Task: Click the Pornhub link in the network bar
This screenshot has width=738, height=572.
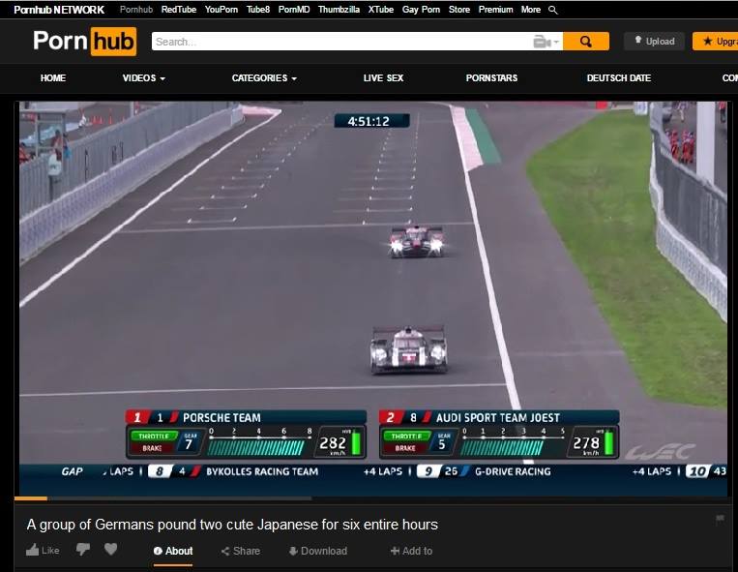Action: pos(136,10)
